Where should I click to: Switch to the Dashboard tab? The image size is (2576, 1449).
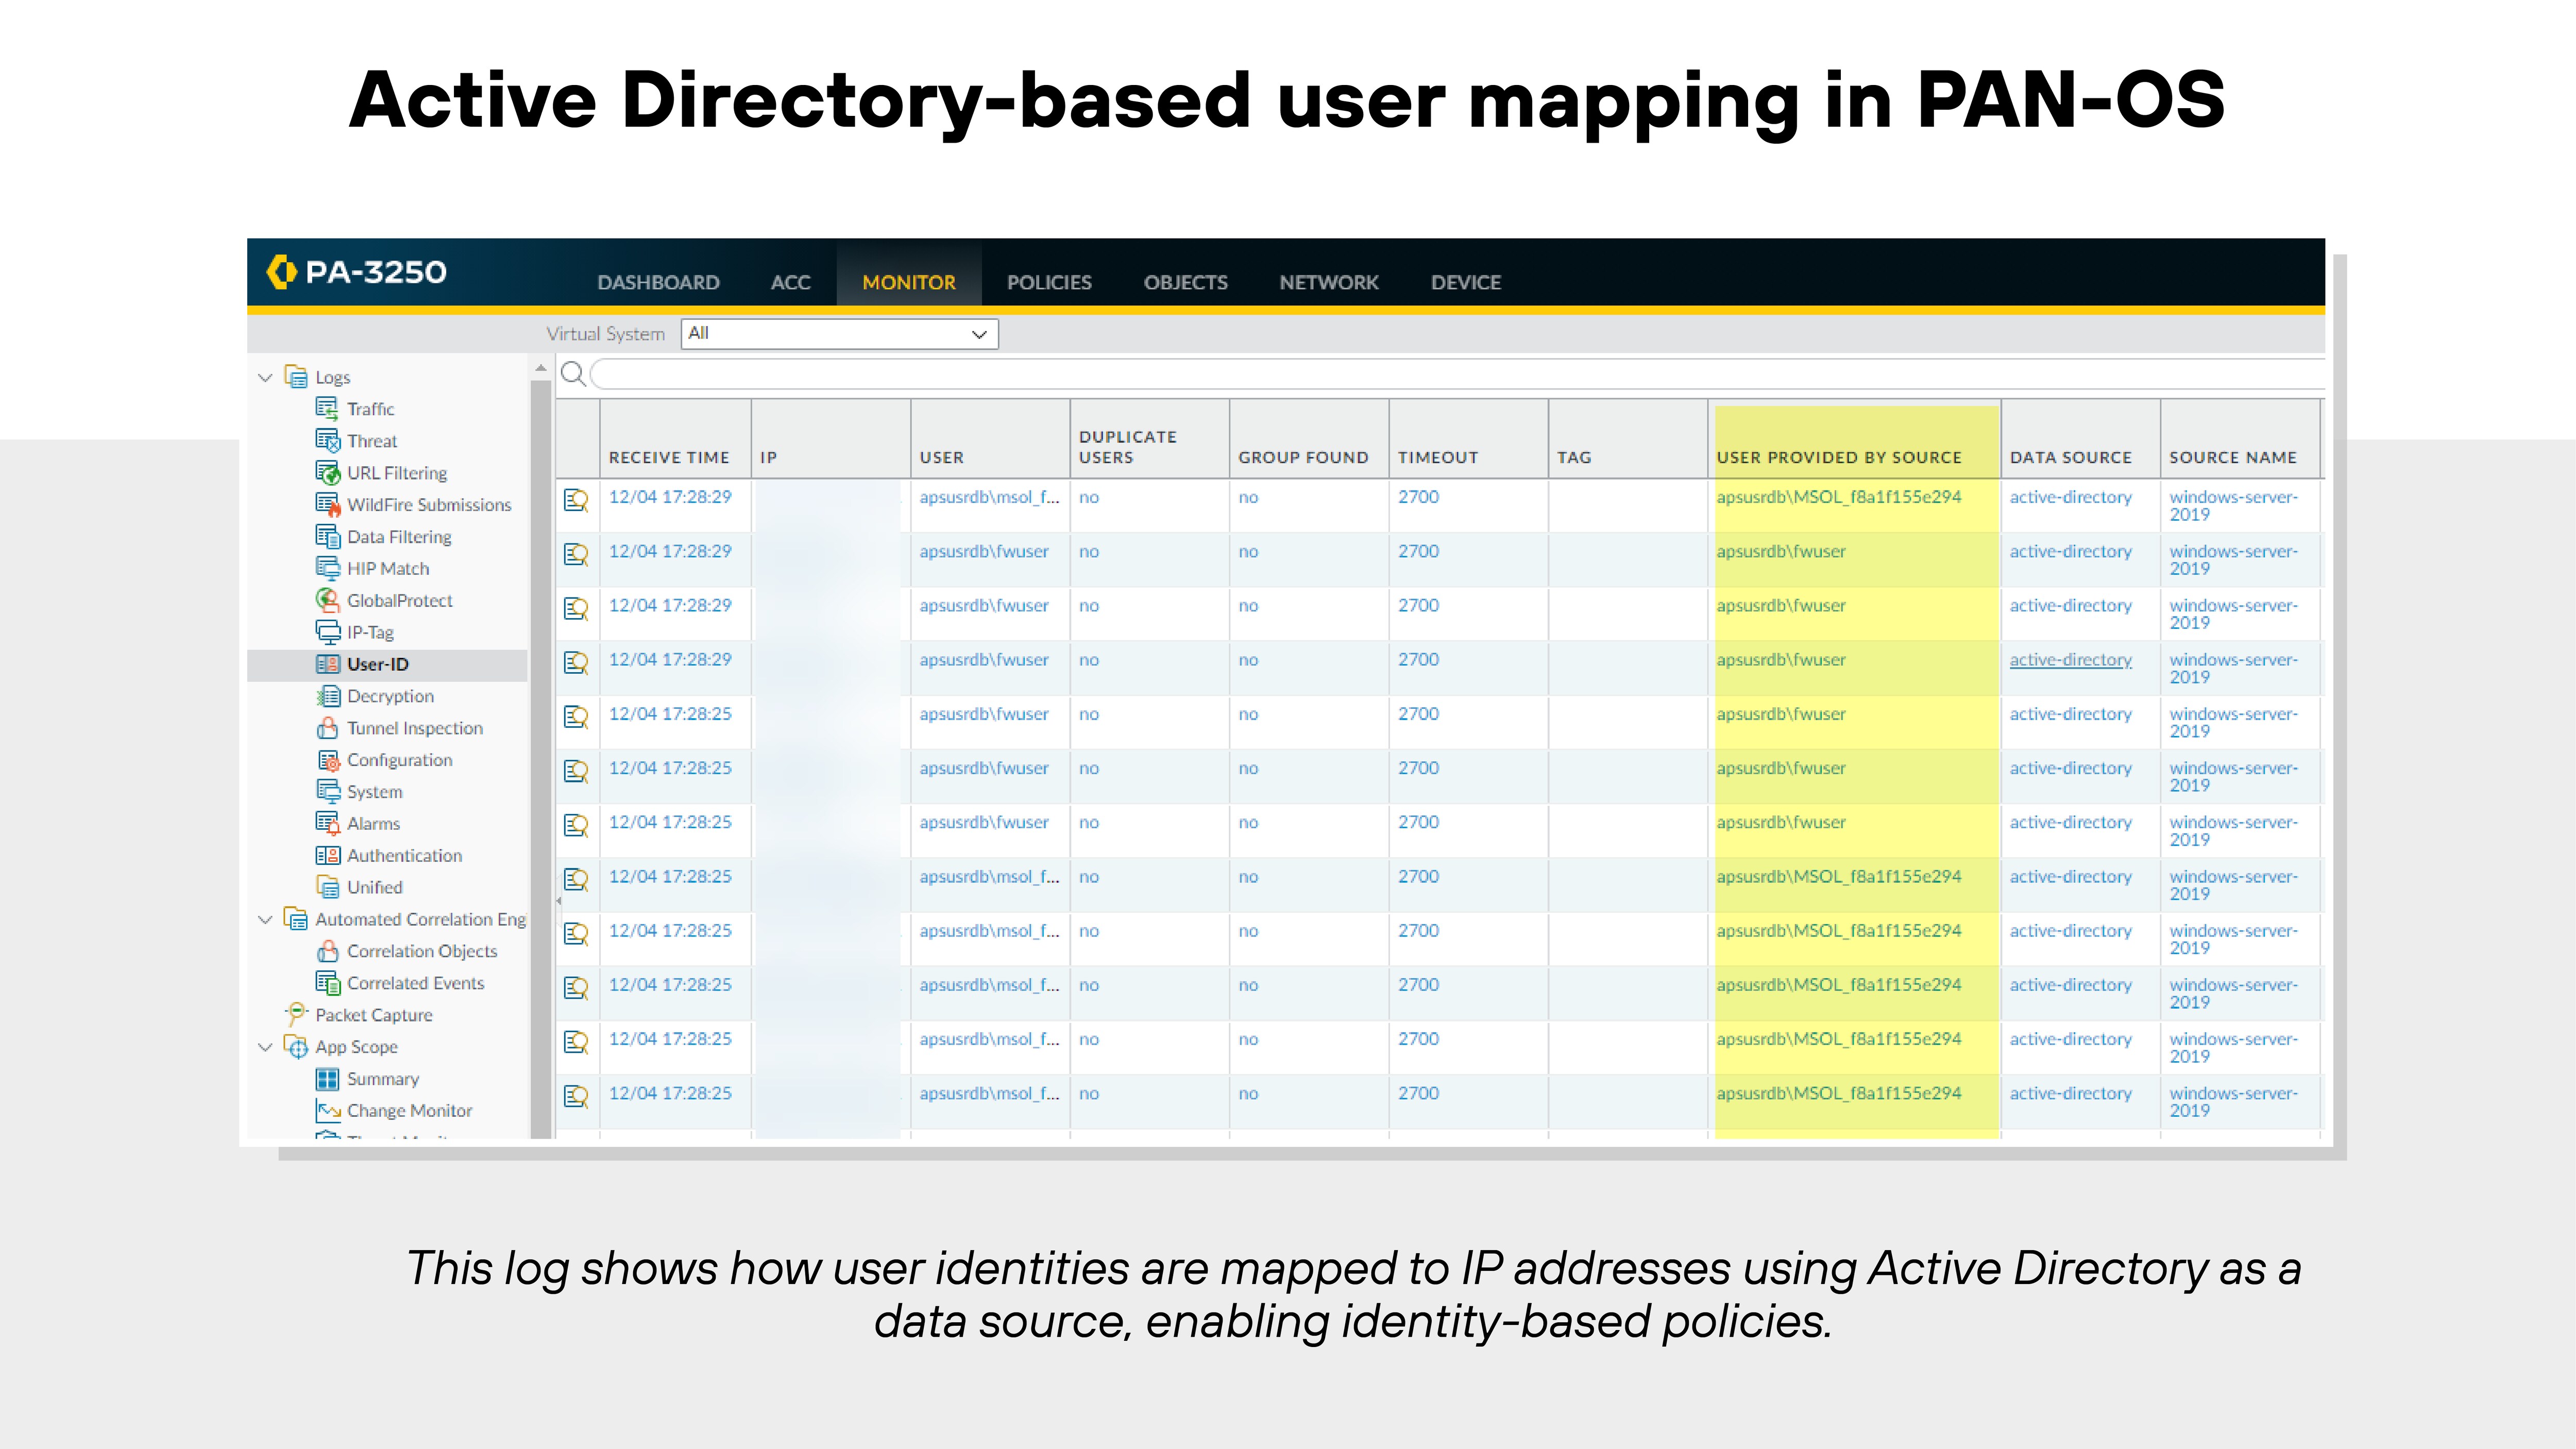[x=659, y=282]
